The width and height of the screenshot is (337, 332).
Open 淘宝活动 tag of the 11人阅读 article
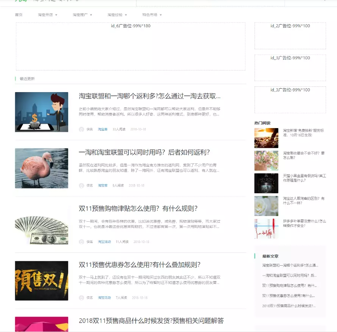point(104,241)
